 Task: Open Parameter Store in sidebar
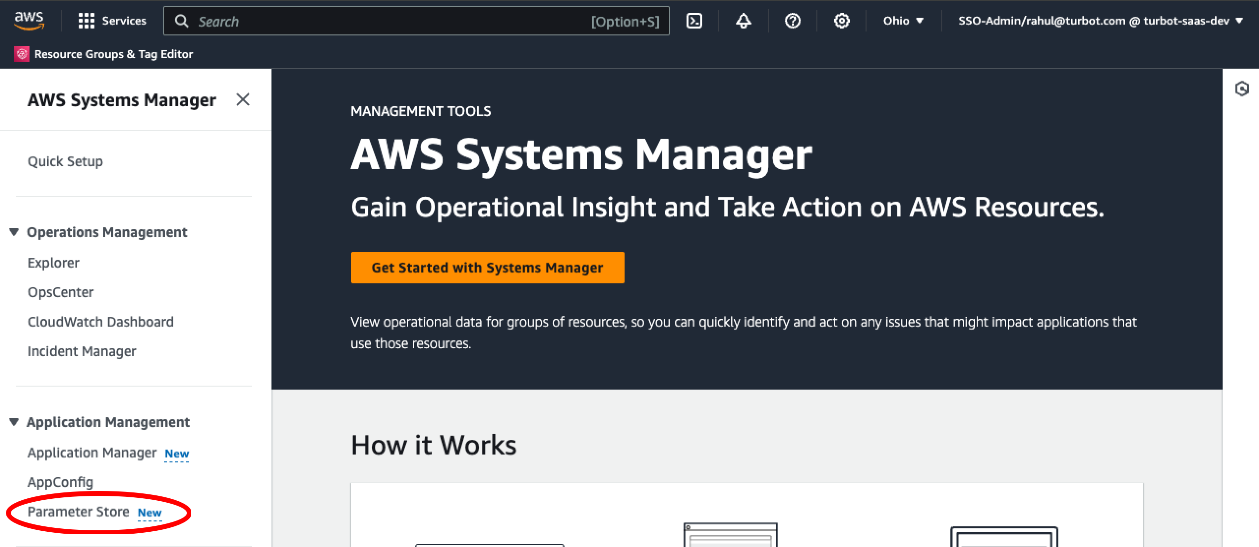coord(79,512)
